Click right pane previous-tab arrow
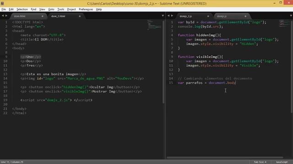 pyautogui.click(x=168, y=16)
